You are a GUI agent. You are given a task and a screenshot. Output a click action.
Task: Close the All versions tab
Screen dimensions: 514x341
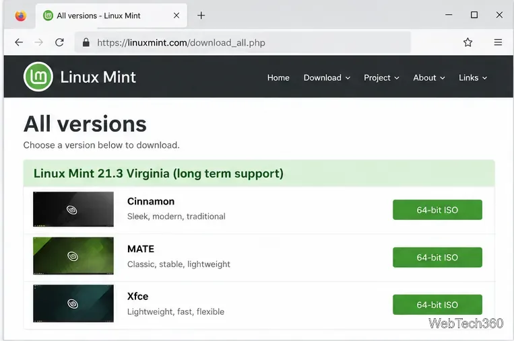[x=176, y=15]
